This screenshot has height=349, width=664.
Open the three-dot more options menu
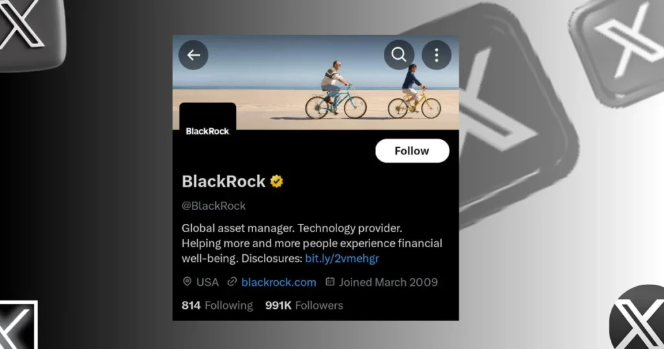tap(436, 54)
